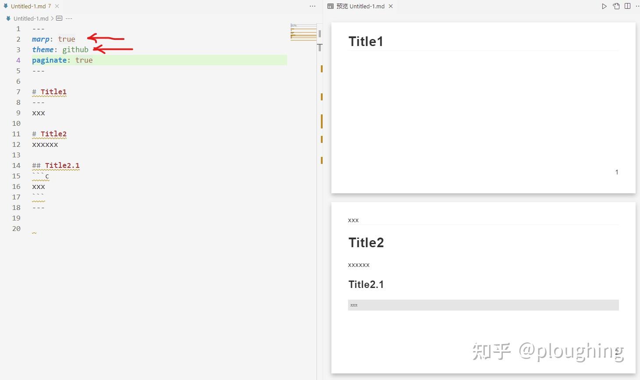Viewport: 640px width, 380px height.
Task: Collapse the front matter region at line 1
Action: 25,28
